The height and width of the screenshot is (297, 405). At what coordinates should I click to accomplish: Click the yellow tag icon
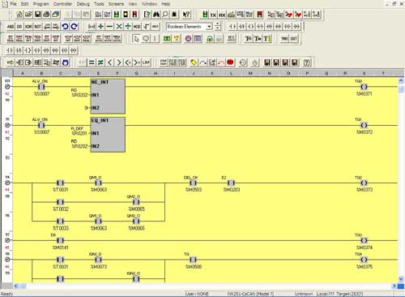[194, 62]
